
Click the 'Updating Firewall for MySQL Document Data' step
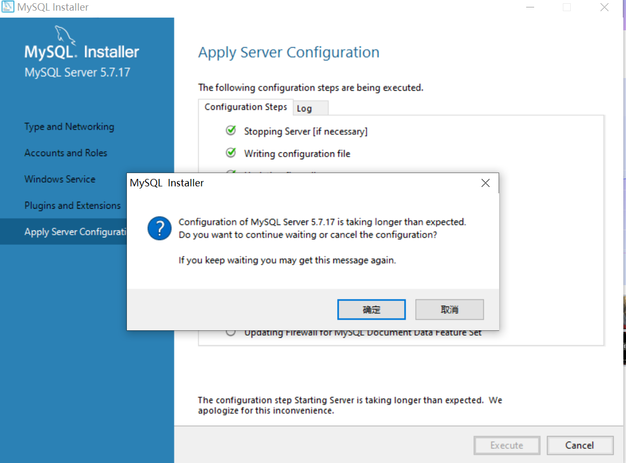363,333
